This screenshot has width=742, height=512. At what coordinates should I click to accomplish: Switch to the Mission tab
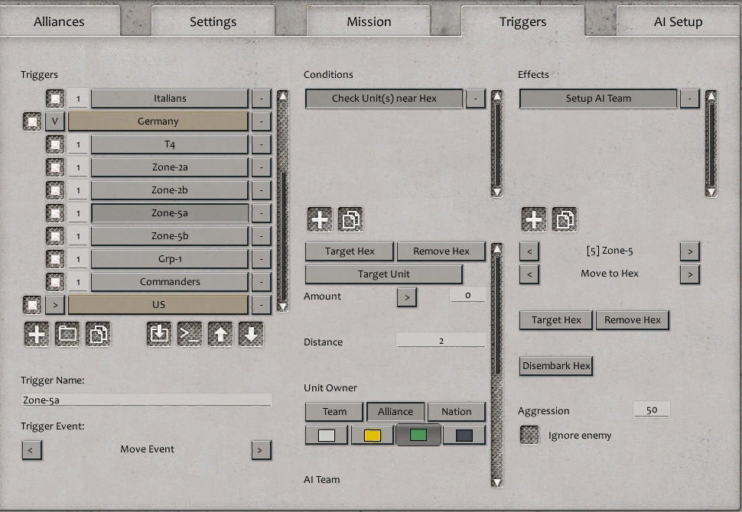pyautogui.click(x=369, y=21)
